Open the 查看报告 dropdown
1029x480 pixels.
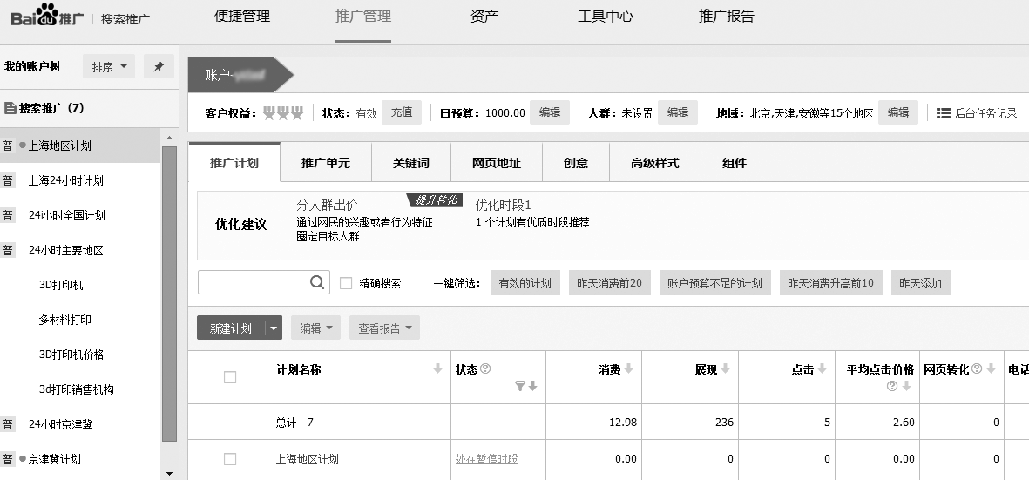point(384,328)
